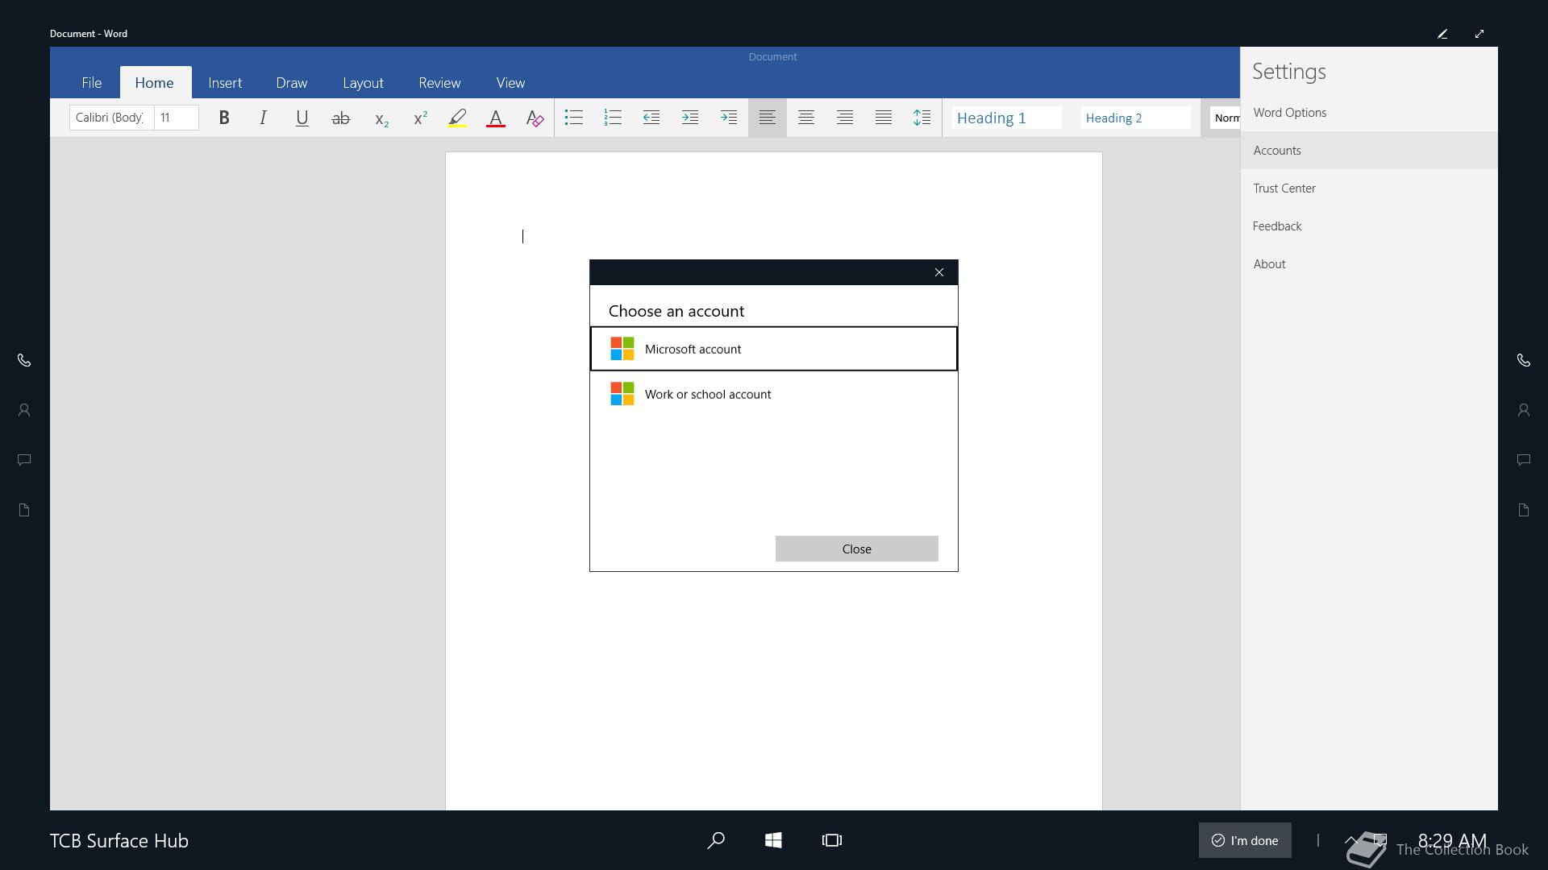Select Accounts in Settings pane
Viewport: 1548px width, 870px height.
1369,151
